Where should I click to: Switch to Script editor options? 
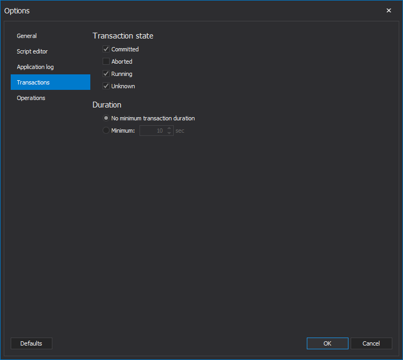pos(50,51)
